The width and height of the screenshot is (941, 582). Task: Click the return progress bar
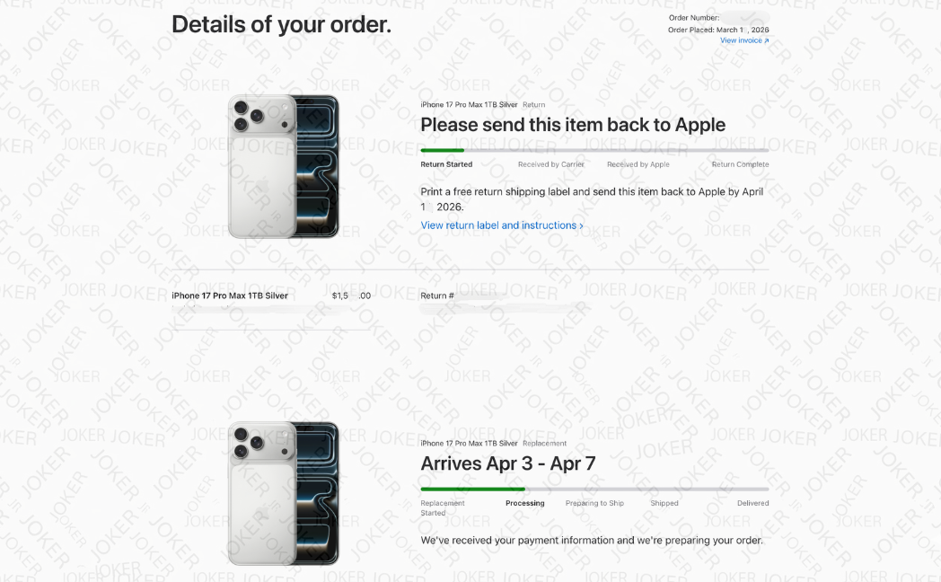tap(594, 150)
